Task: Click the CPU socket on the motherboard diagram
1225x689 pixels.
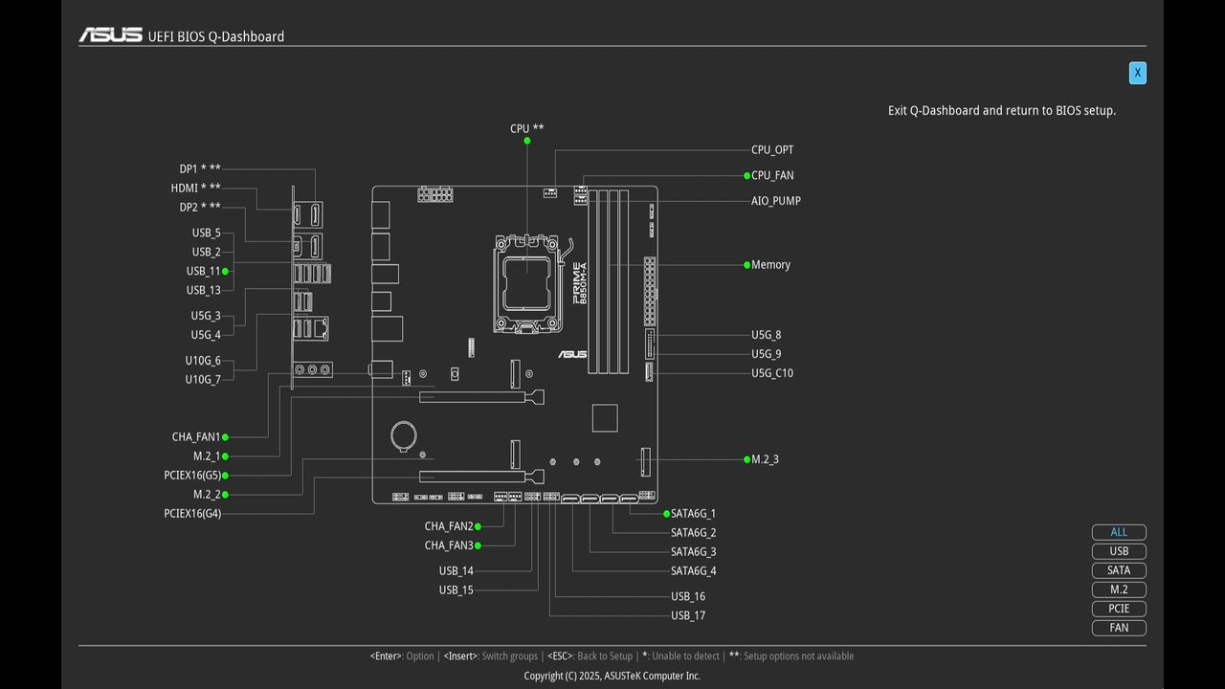Action: 526,282
